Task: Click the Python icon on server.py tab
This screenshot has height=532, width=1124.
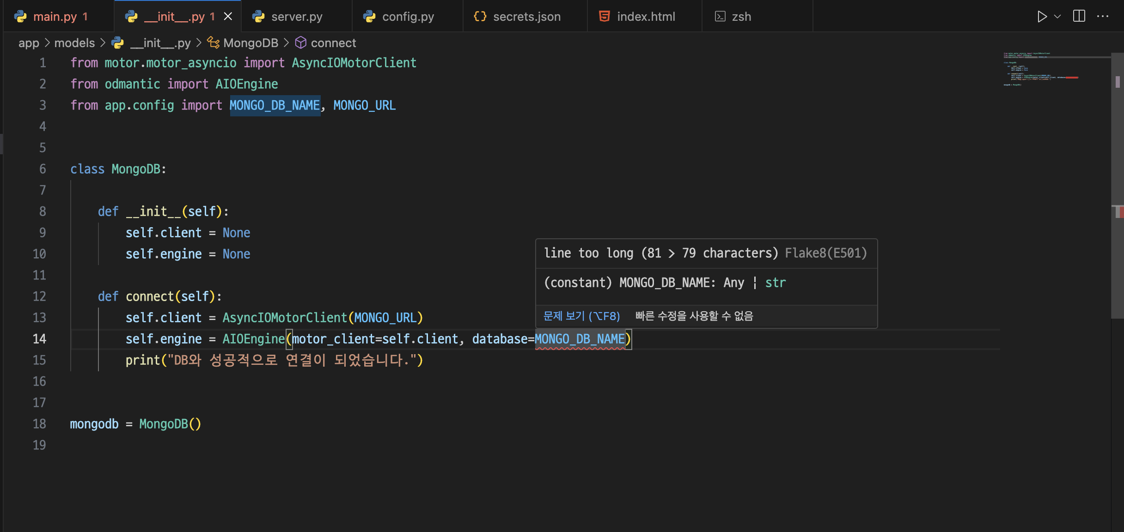Action: [x=258, y=17]
